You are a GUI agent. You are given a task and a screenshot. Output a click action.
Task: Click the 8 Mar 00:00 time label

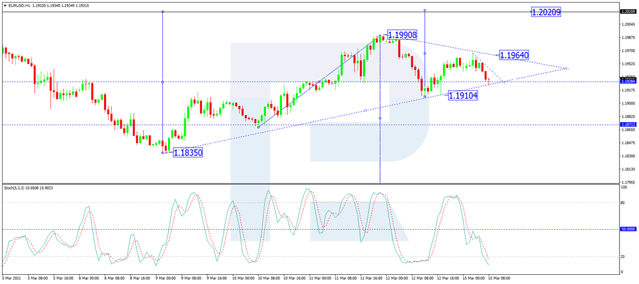pos(88,278)
